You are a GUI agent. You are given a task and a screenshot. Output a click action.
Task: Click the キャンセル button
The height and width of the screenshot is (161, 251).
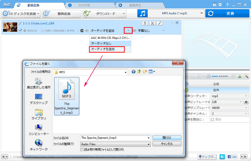pos(167,144)
